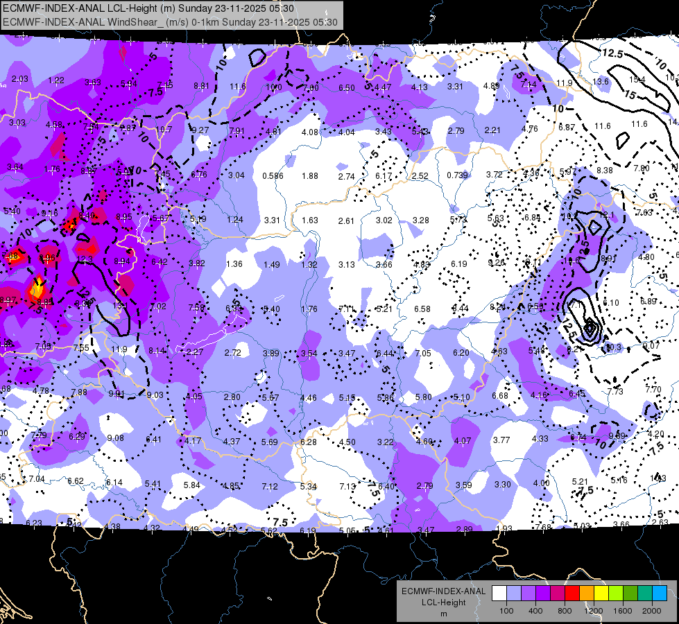This screenshot has width=679, height=624.
Task: Click the wind shear value 3.77
Action: 501,440
